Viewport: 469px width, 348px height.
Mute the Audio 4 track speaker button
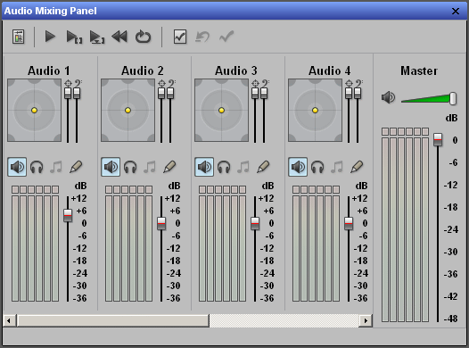298,167
